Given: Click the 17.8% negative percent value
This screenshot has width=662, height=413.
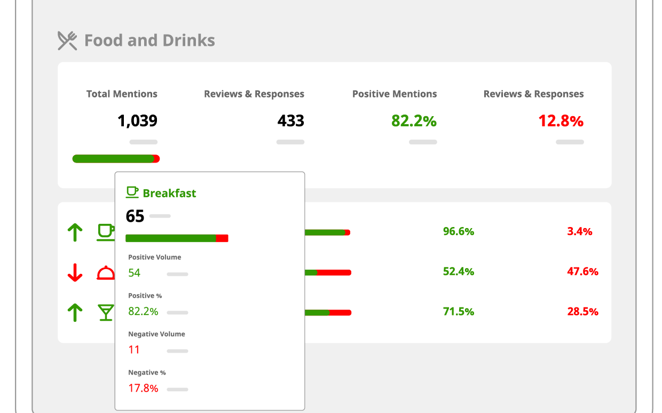Looking at the screenshot, I should (x=143, y=388).
